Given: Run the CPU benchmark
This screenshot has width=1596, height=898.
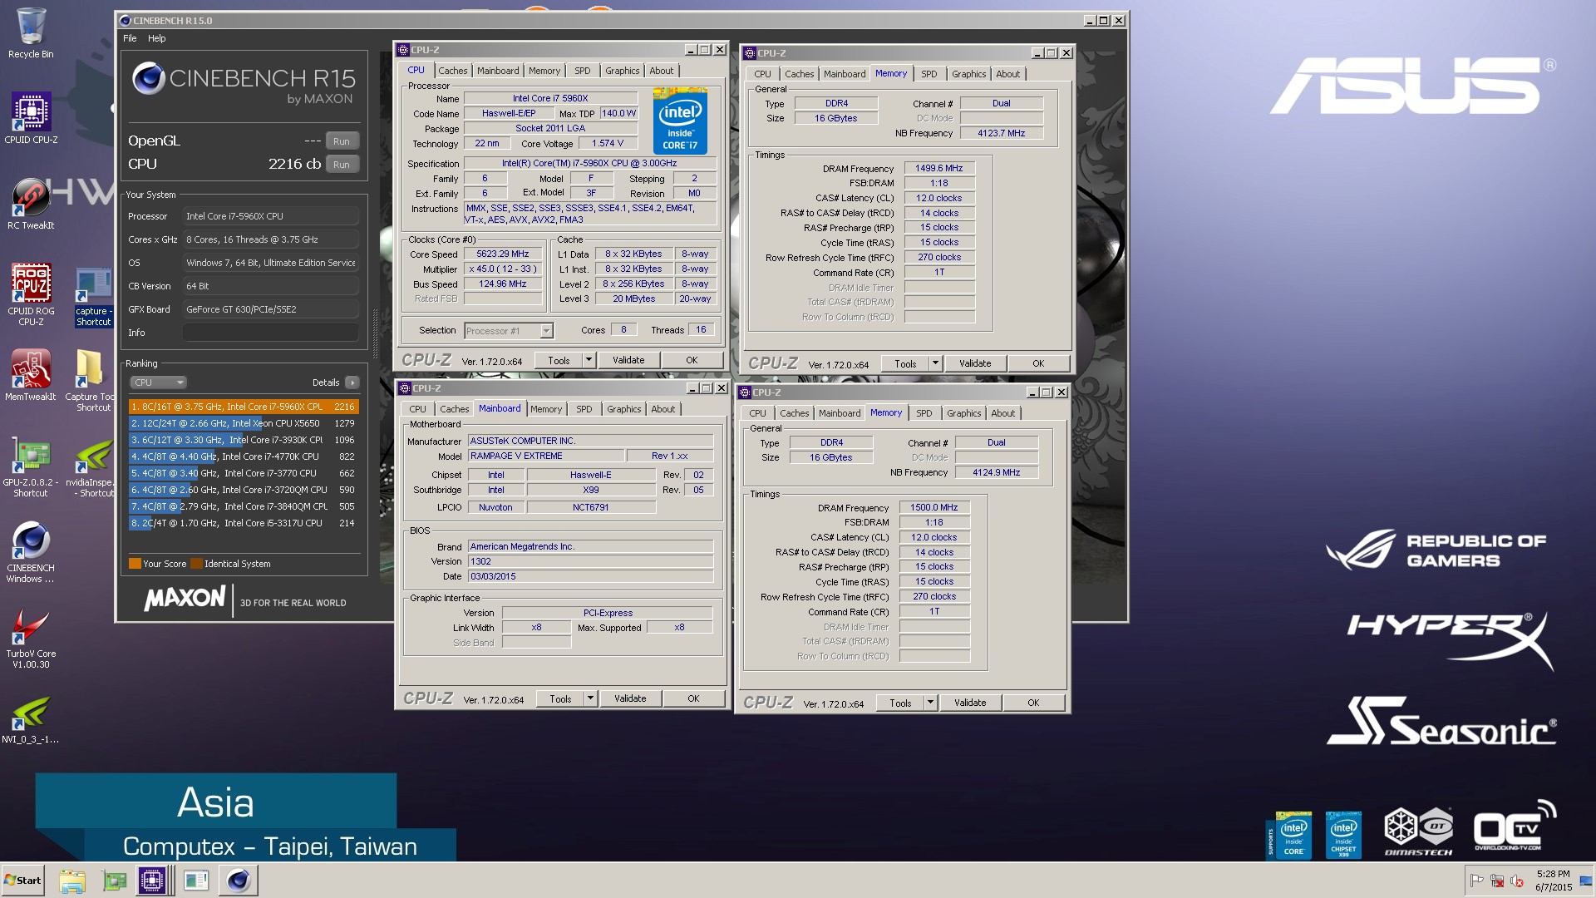Looking at the screenshot, I should 342,165.
